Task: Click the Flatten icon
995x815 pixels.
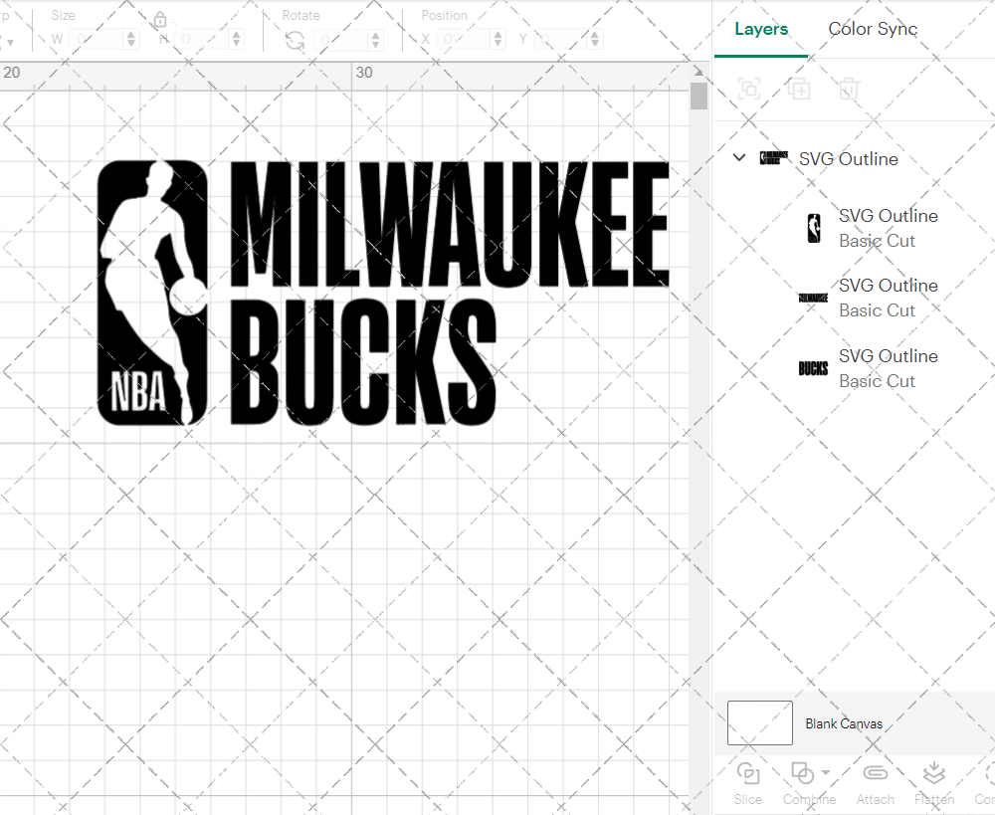Action: pyautogui.click(x=933, y=773)
